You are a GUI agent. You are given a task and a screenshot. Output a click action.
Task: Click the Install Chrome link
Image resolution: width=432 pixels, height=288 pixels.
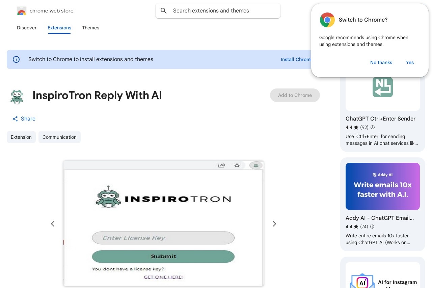[296, 59]
